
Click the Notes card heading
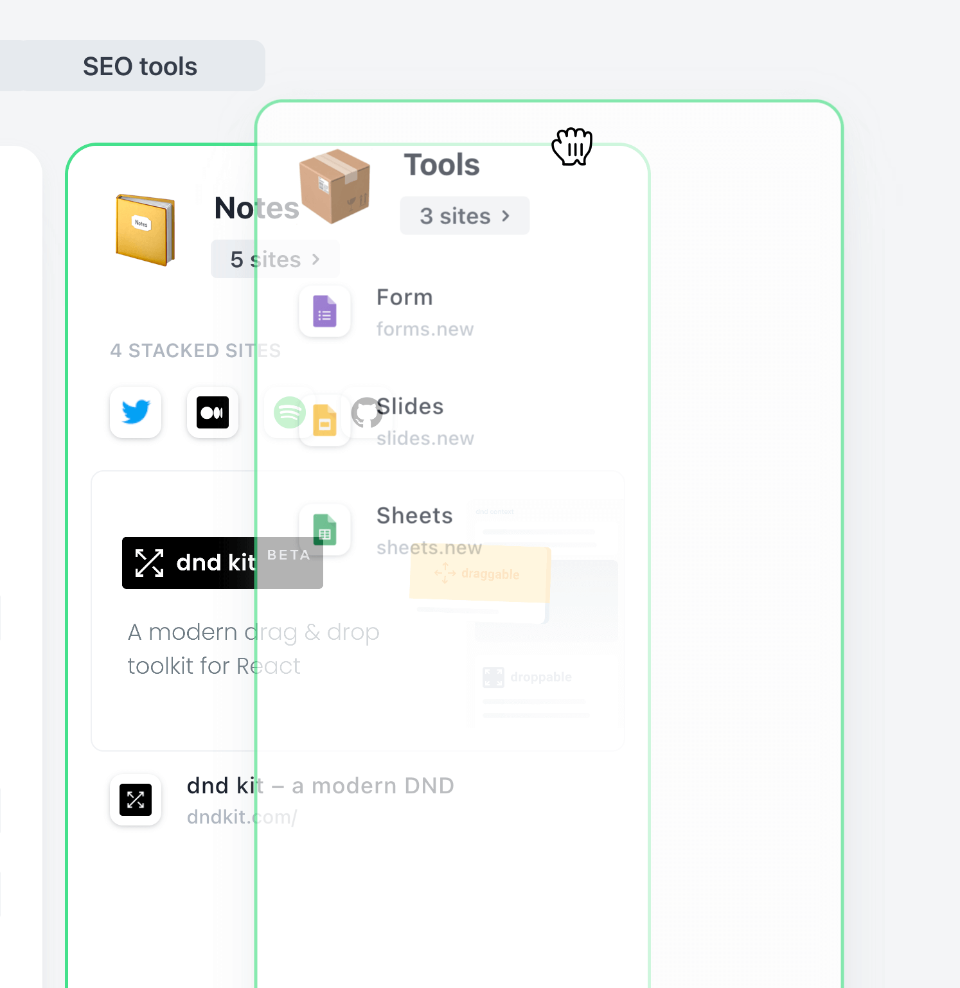(257, 208)
